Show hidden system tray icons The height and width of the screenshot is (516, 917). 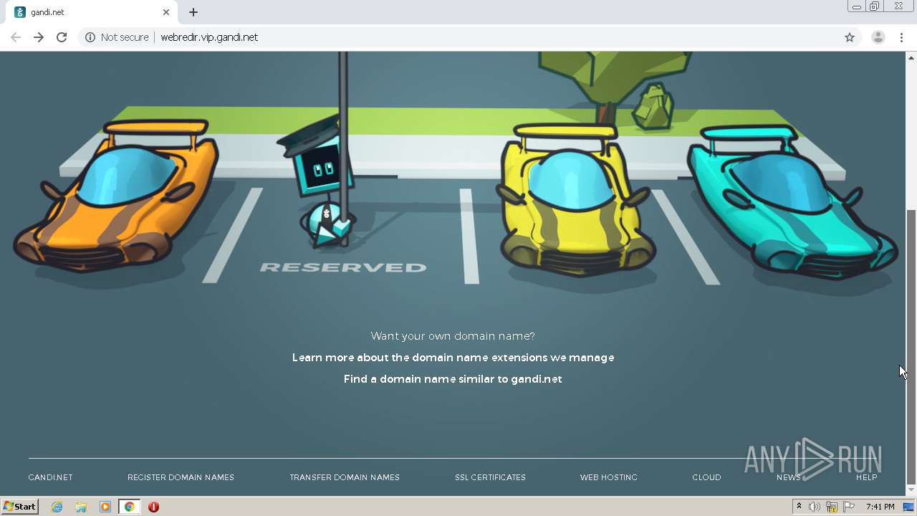799,507
